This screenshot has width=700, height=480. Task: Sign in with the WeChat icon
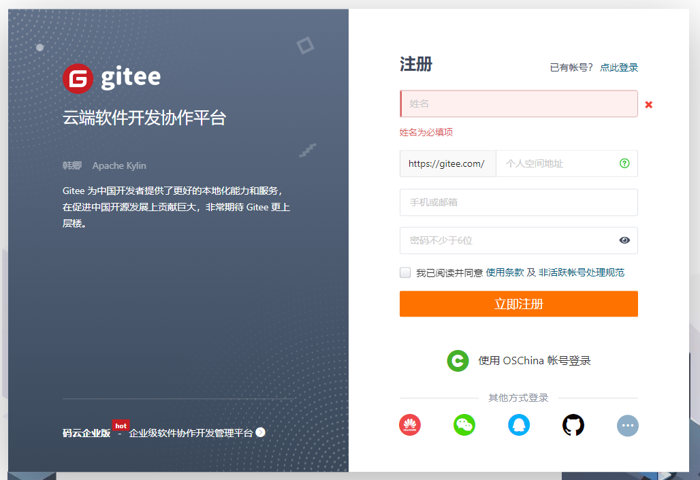click(x=464, y=425)
